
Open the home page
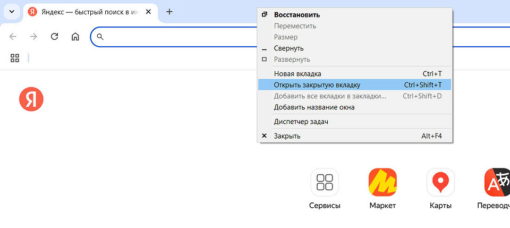pyautogui.click(x=75, y=37)
